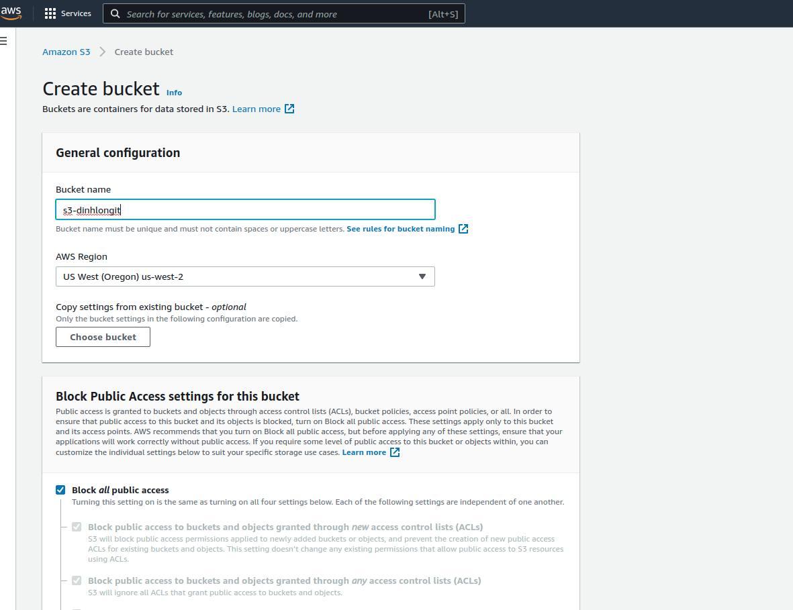Click the Info link beside Create bucket
The height and width of the screenshot is (610, 793).
[174, 93]
